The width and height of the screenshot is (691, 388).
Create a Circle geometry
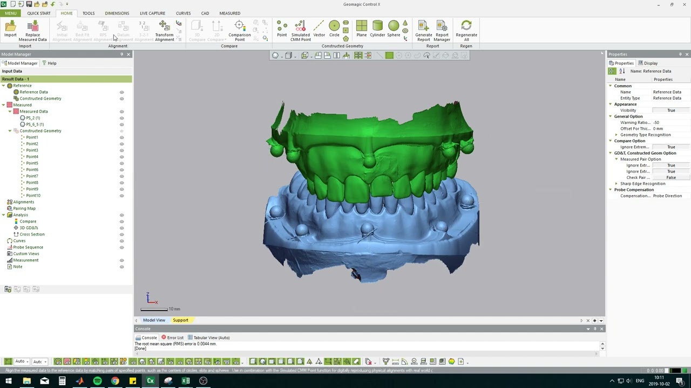334,30
